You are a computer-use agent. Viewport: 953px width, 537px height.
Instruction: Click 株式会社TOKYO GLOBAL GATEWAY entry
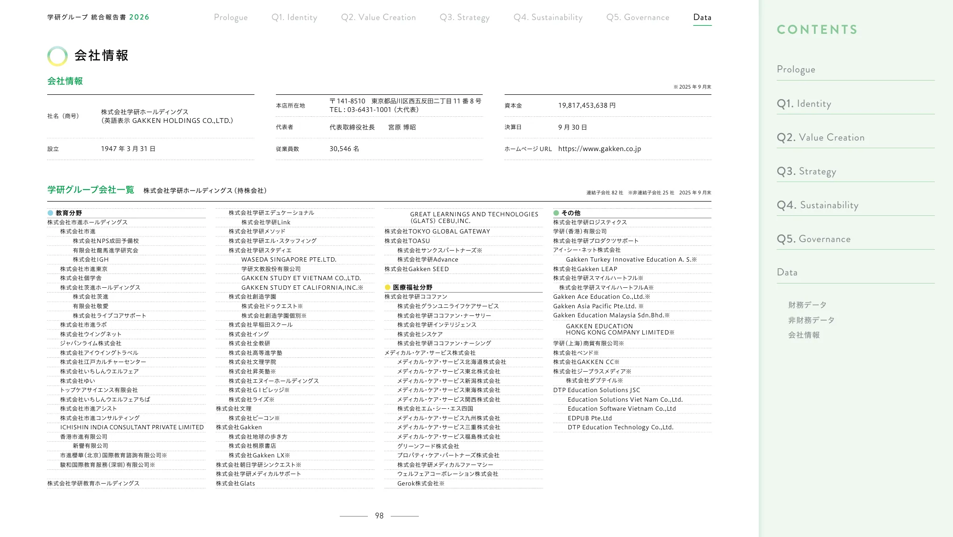tap(437, 232)
